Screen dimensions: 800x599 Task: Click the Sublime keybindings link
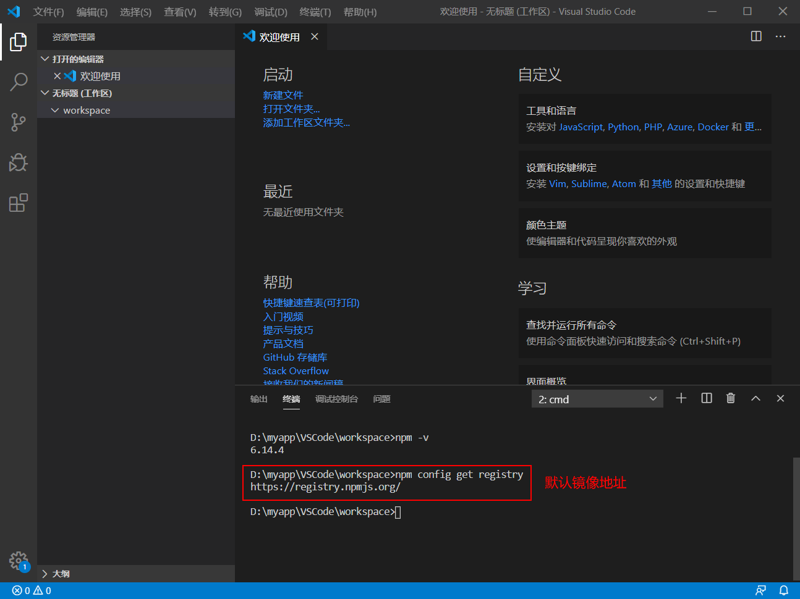point(589,183)
